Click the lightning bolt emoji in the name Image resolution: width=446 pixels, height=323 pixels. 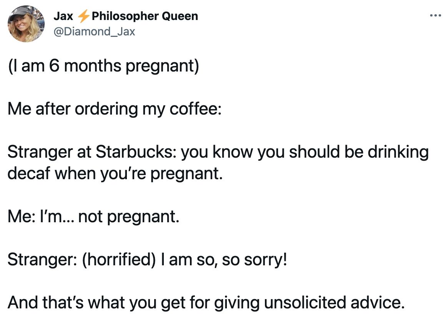(83, 16)
